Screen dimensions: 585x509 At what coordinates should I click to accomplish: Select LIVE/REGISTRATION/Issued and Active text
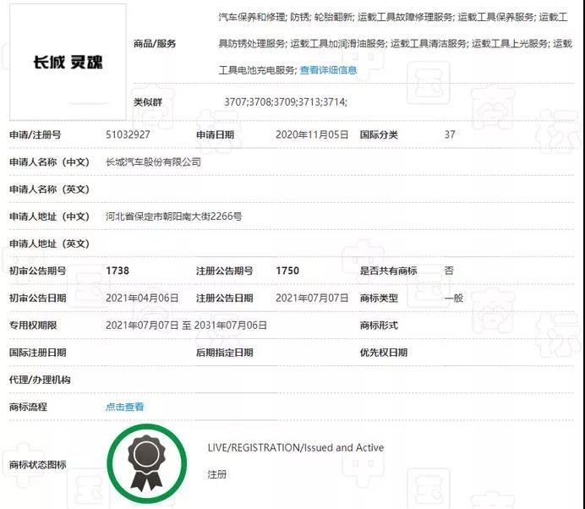pos(296,447)
